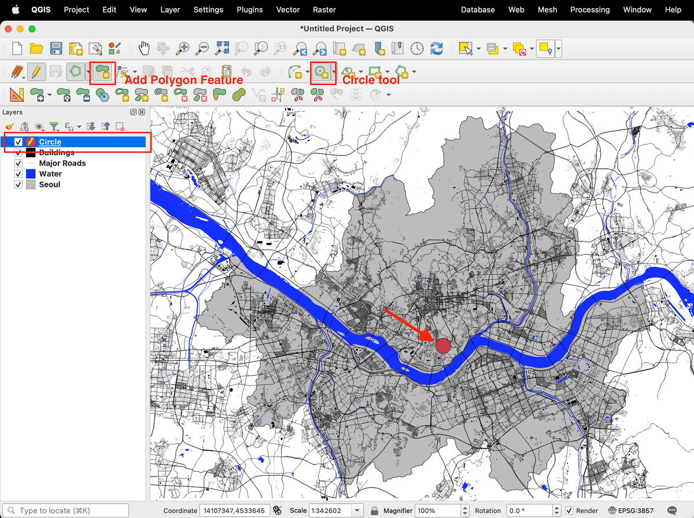The width and height of the screenshot is (694, 518).
Task: Open the Vector menu
Action: click(x=288, y=10)
